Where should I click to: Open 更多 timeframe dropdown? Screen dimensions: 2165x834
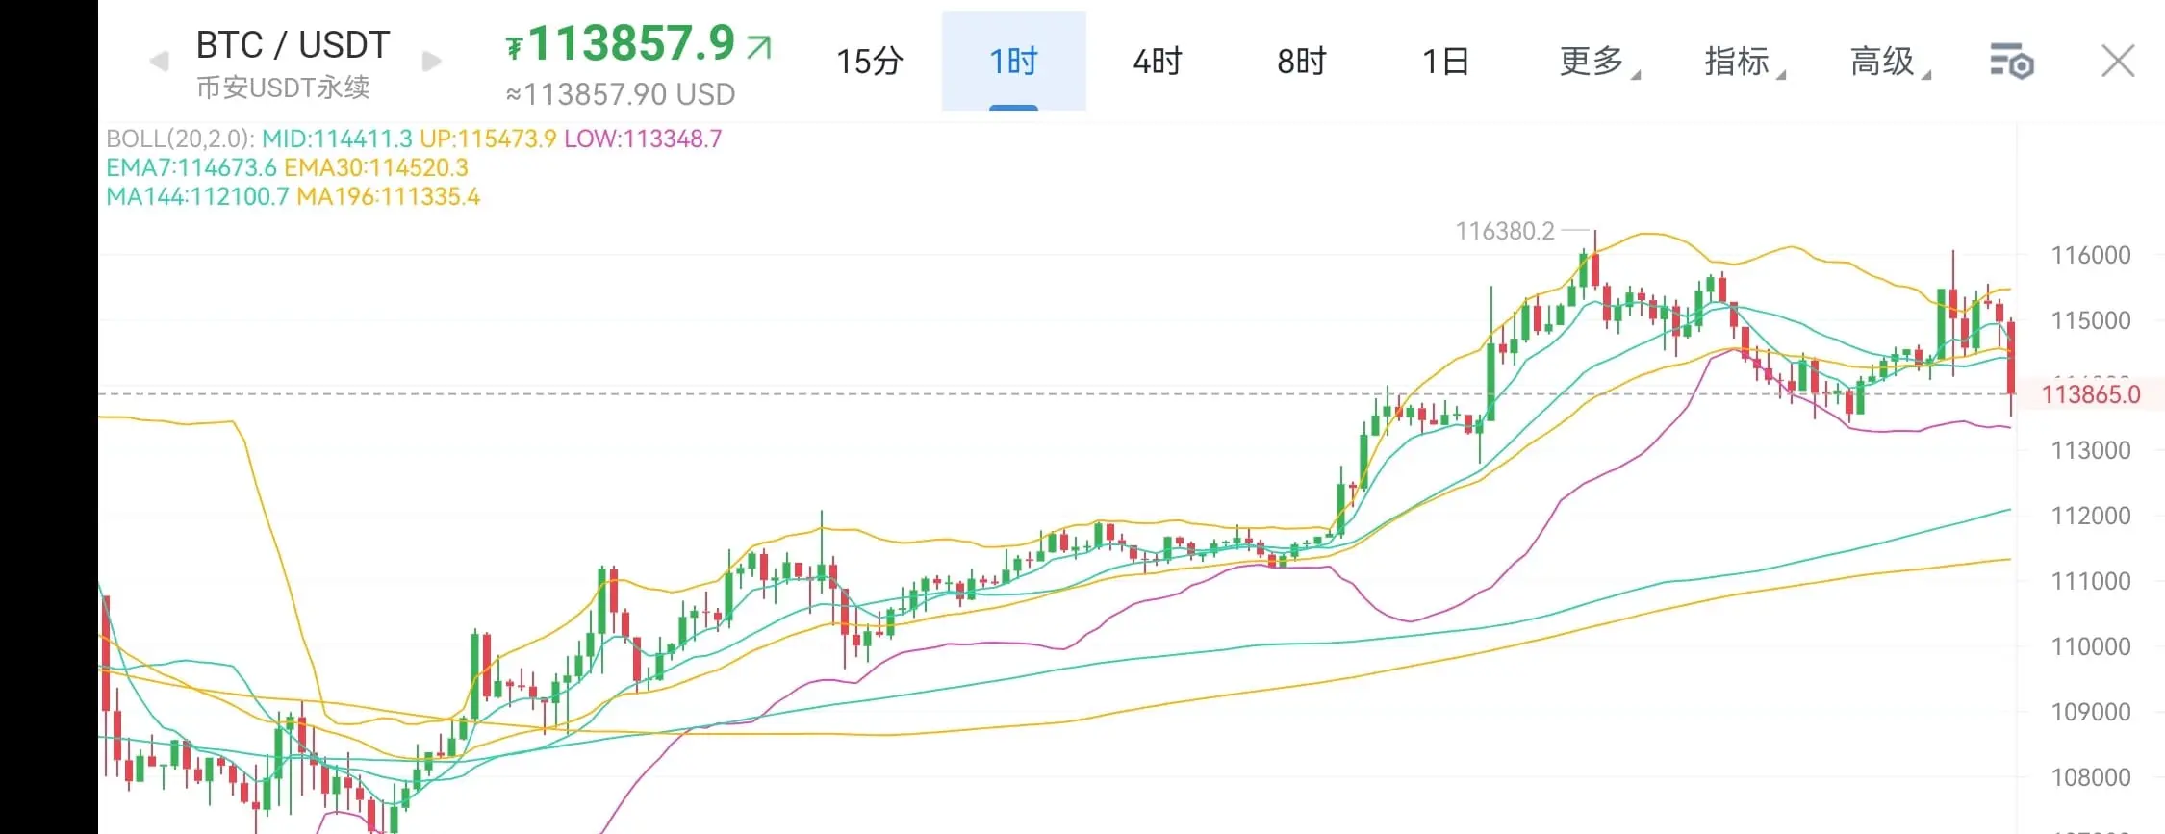[x=1599, y=62]
